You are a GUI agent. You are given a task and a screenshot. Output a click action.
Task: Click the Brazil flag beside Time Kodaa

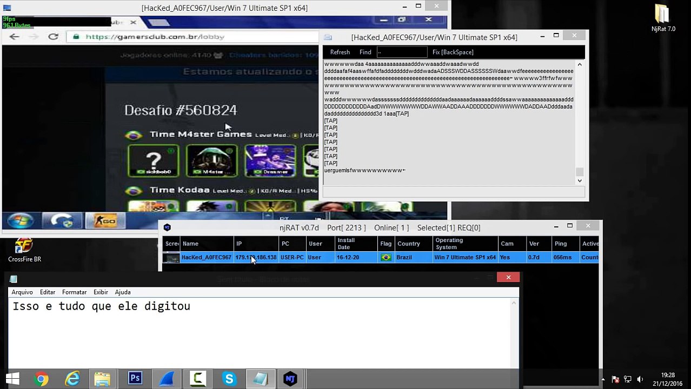coord(134,191)
